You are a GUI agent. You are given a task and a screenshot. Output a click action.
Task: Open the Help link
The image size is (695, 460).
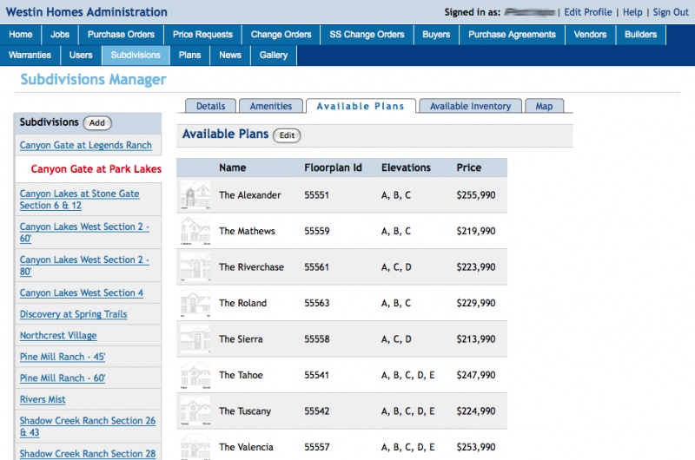632,12
